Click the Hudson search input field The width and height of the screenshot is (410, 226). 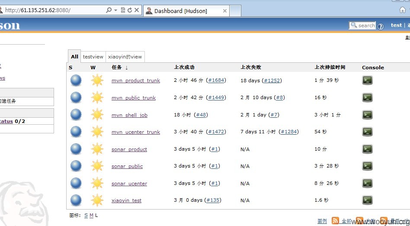pyautogui.click(x=362, y=26)
